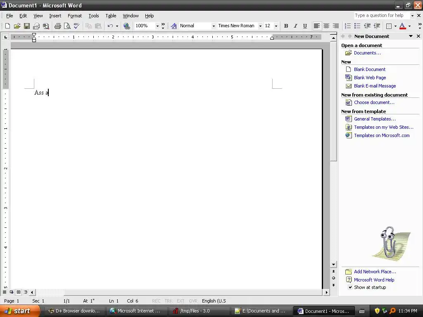Increase the paragraph indent
Screen dimensions: 423x317
(x=377, y=26)
